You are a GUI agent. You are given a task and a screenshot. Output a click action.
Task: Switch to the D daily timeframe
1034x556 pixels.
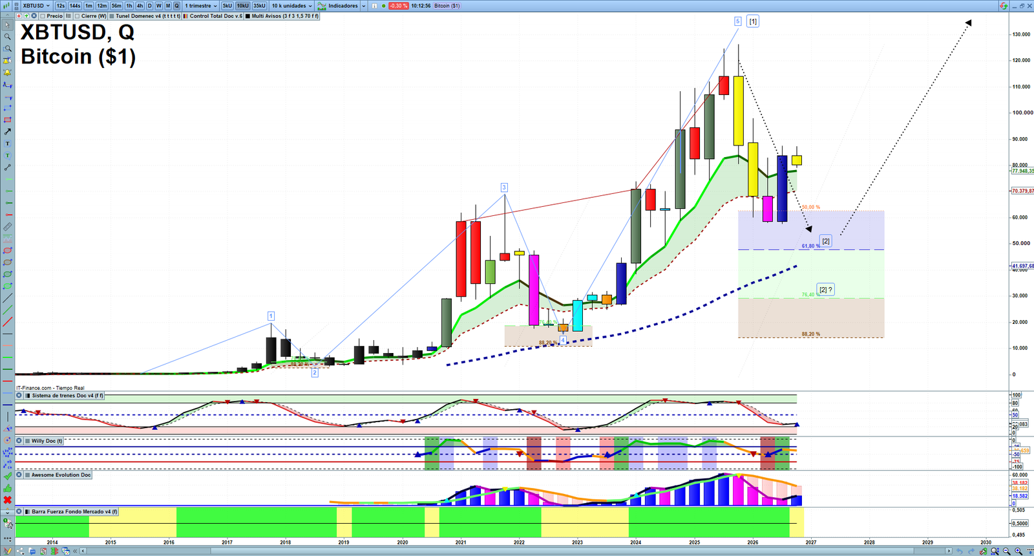(x=149, y=6)
